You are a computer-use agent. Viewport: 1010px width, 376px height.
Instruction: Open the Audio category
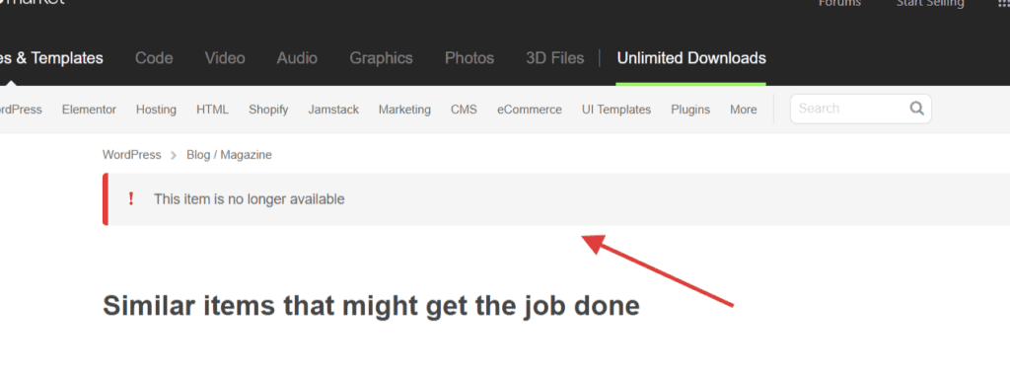pos(297,58)
